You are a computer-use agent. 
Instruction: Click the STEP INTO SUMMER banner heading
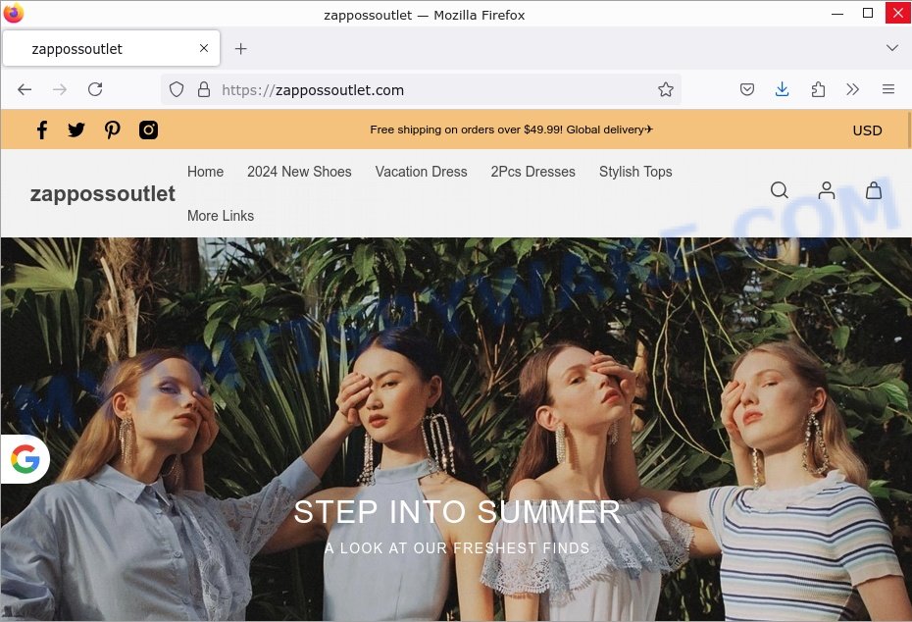tap(457, 513)
